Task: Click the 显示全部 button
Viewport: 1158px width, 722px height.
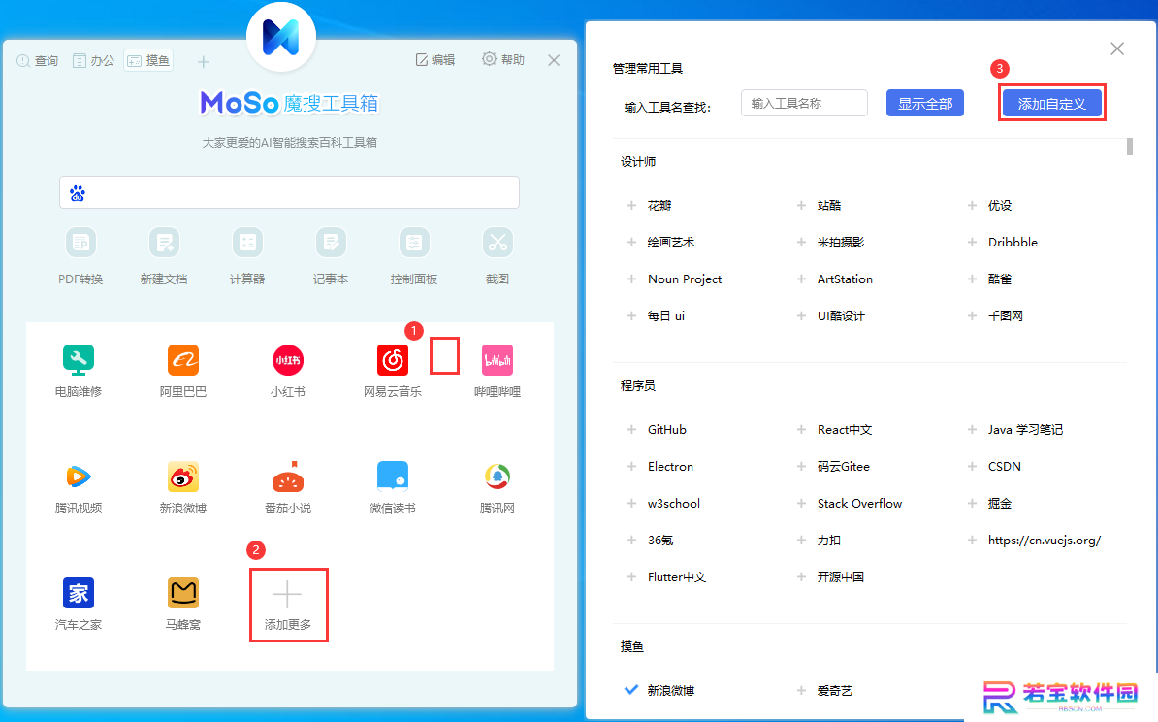Action: pos(924,104)
